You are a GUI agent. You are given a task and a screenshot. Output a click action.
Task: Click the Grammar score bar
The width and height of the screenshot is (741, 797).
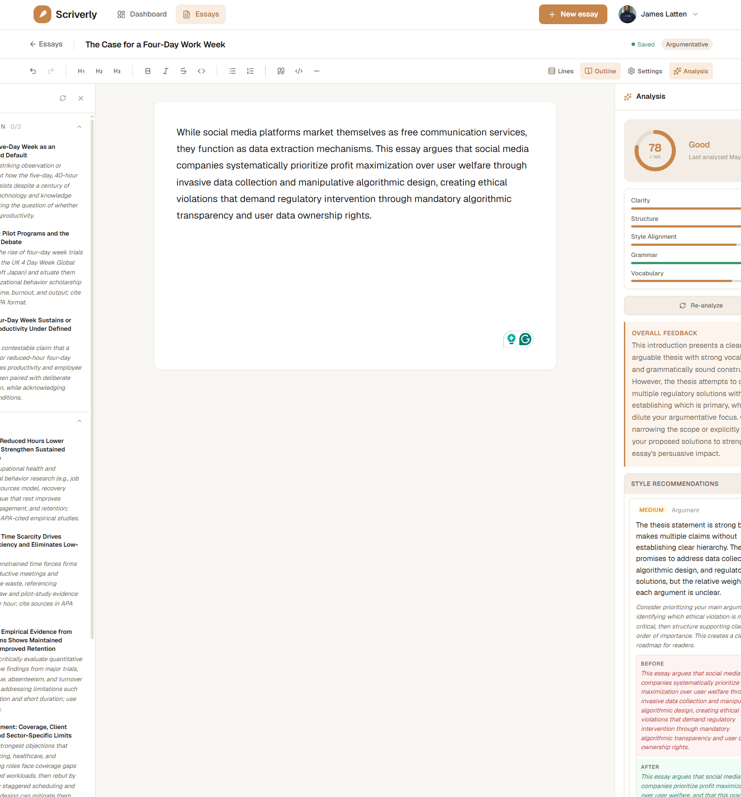pos(686,263)
